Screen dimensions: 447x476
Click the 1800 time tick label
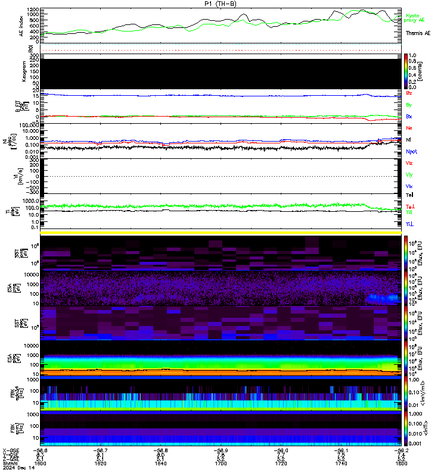click(x=401, y=464)
